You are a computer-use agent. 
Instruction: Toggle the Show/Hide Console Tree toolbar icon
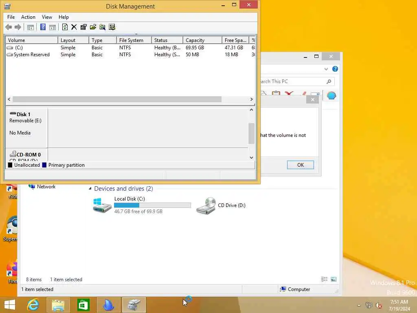point(31,27)
